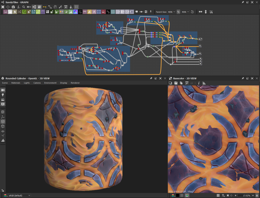Add a Uniform Color paint bucket node

(x=103, y=12)
